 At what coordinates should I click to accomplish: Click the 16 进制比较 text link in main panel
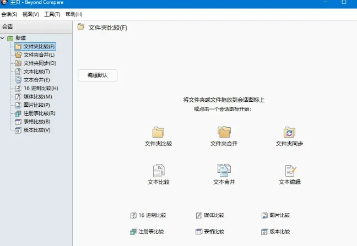tap(152, 215)
